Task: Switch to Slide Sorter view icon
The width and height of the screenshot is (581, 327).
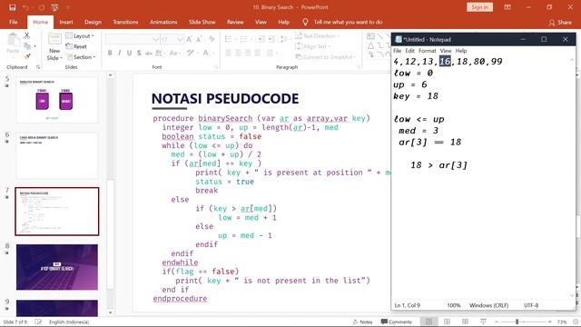Action: pyautogui.click(x=448, y=322)
